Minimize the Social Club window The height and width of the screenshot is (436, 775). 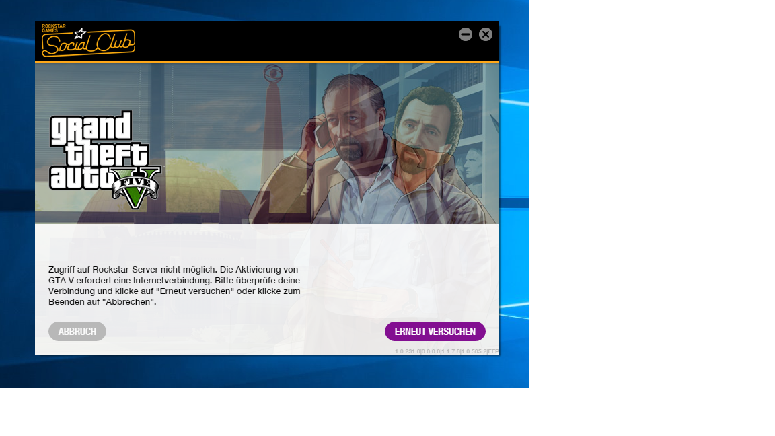[465, 34]
